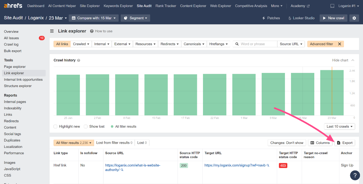Screen dimensions: 363x184
Task: Open Patches from the header
Action: tap(271, 18)
